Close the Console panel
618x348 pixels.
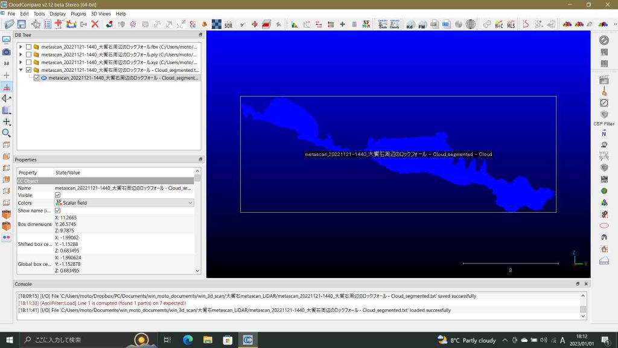pos(585,284)
